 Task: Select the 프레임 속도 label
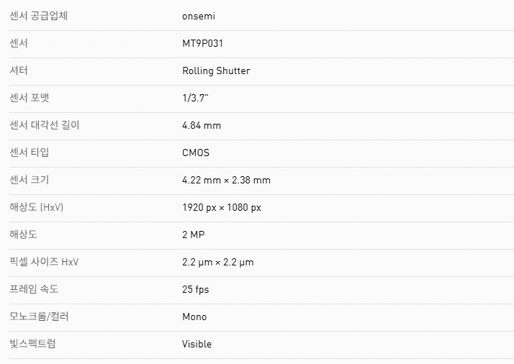[x=34, y=289]
